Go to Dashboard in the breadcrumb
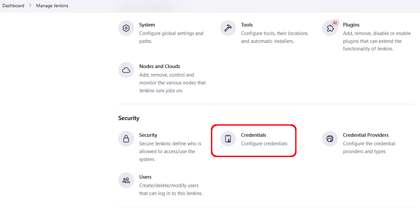The height and width of the screenshot is (213, 420). coord(13,6)
